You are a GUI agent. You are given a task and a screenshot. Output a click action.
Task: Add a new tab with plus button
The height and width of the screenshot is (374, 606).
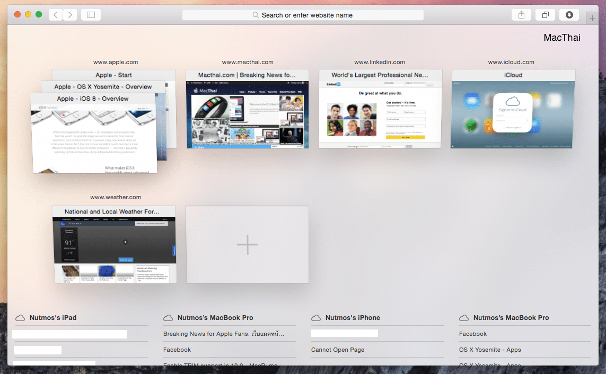592,18
